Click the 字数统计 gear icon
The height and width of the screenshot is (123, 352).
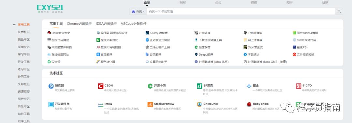[245, 54]
